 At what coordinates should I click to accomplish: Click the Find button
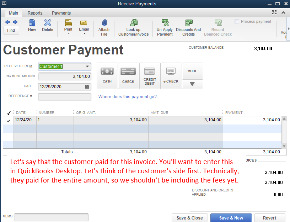point(11,30)
